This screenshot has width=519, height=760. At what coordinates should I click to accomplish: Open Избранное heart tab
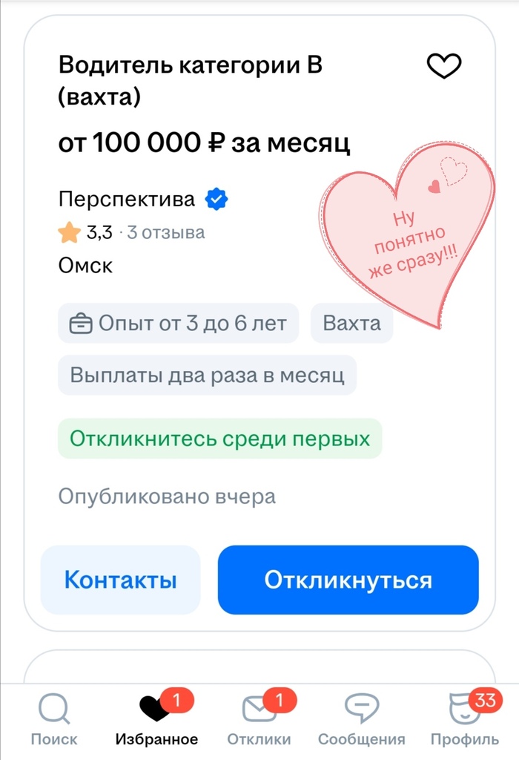(155, 709)
